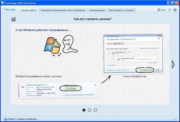
Task: Select the first slide dot
Action: pyautogui.click(x=84, y=110)
